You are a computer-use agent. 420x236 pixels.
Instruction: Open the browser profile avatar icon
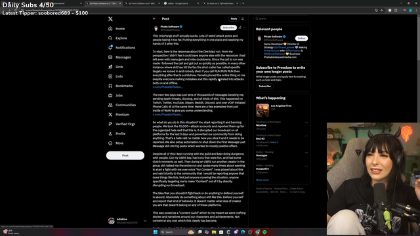pyautogui.click(x=410, y=10)
